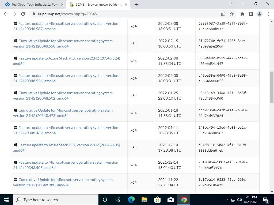Viewport: 274px width, 205px height.
Task: Open Azure Stack HCI 21H2 (20348.405) link
Action: point(67,148)
